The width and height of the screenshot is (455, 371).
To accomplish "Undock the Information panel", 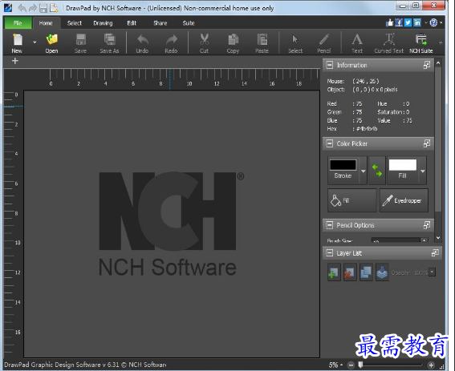I will tap(427, 65).
